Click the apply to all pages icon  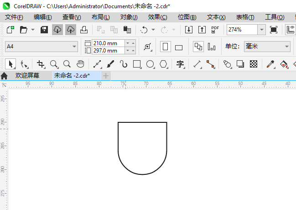[198, 47]
